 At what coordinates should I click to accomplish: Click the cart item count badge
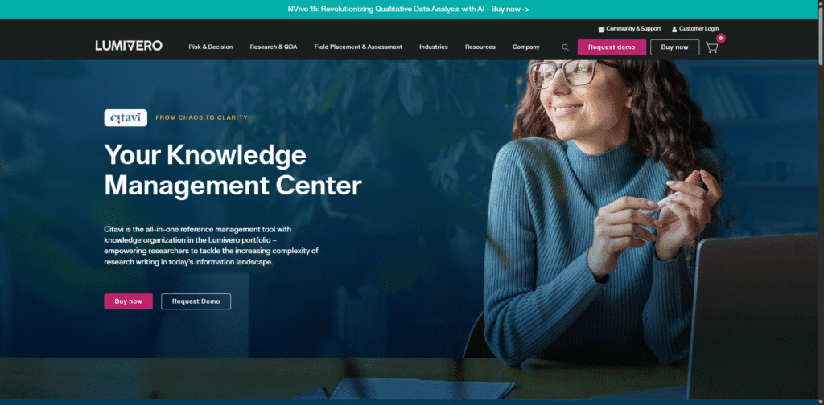point(721,38)
